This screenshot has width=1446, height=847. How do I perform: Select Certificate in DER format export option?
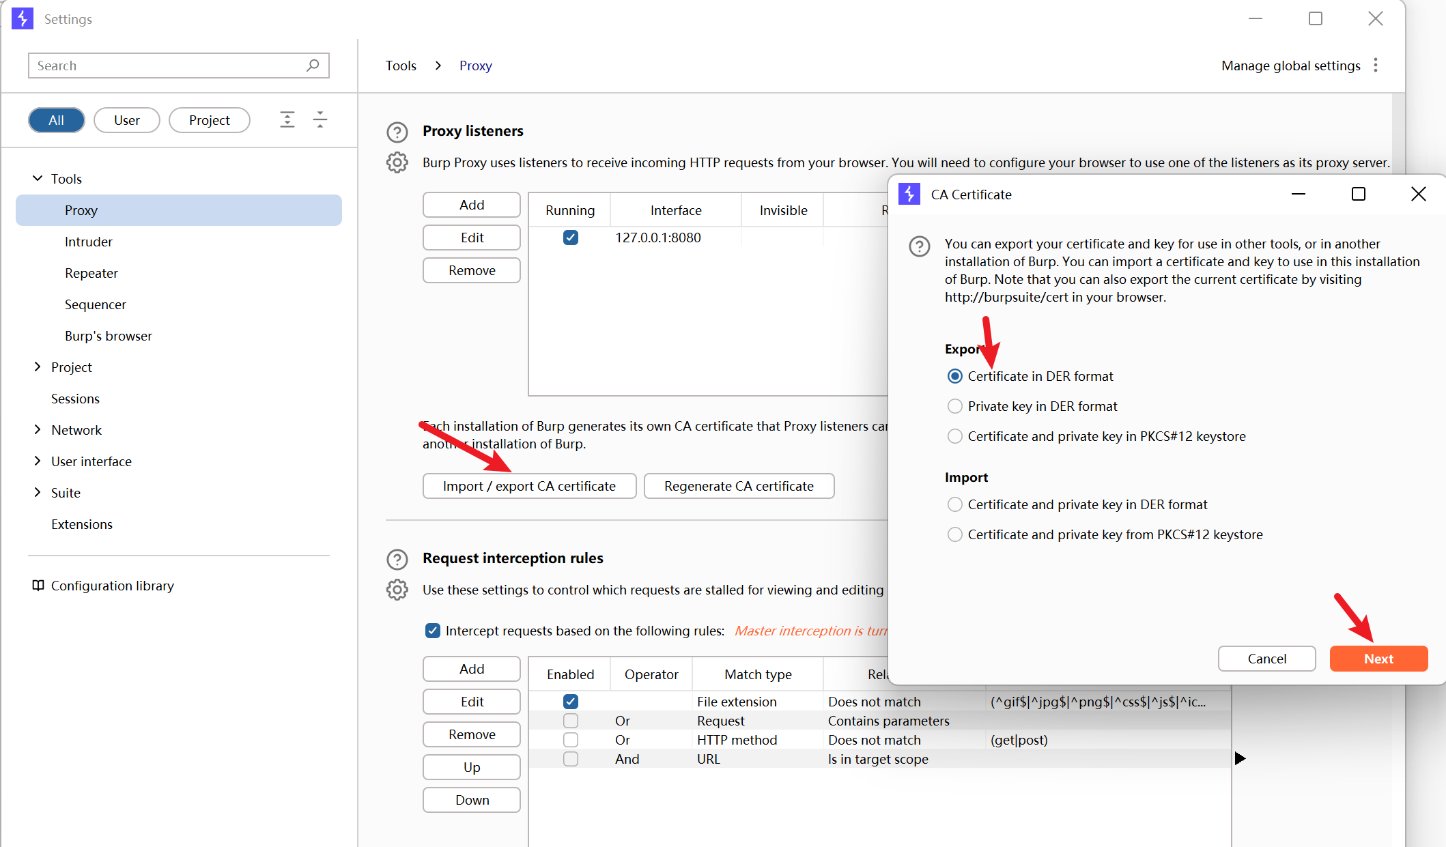pos(955,376)
